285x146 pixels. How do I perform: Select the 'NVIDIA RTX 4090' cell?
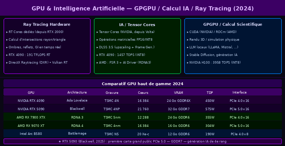point(31,101)
